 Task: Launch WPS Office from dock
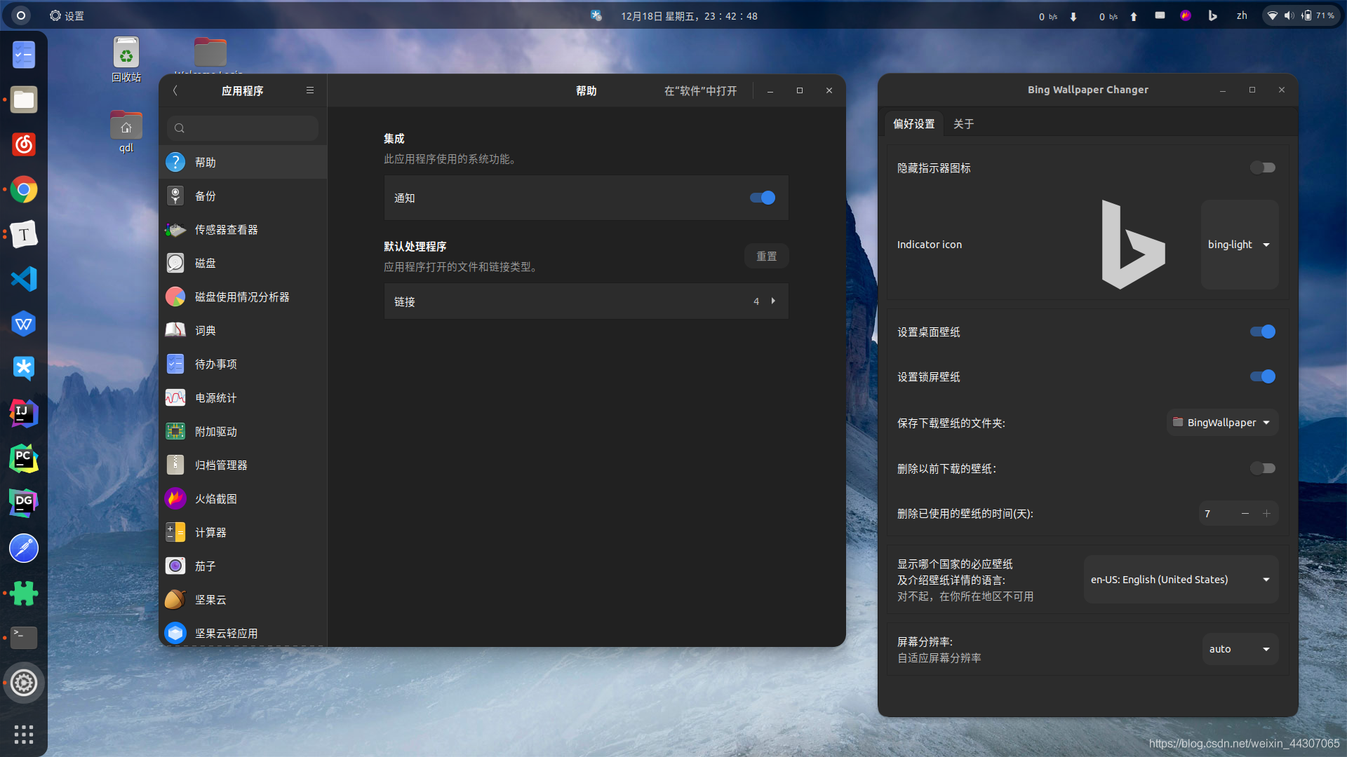pyautogui.click(x=24, y=324)
